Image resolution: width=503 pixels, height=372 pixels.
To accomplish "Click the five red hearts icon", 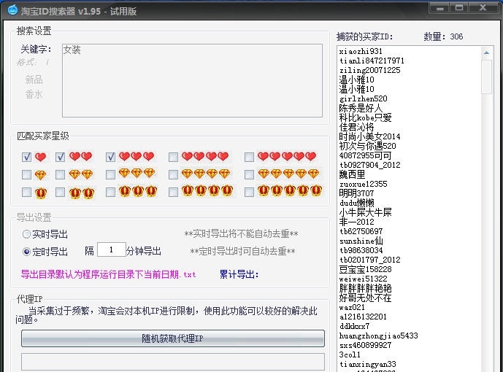I will (286, 157).
